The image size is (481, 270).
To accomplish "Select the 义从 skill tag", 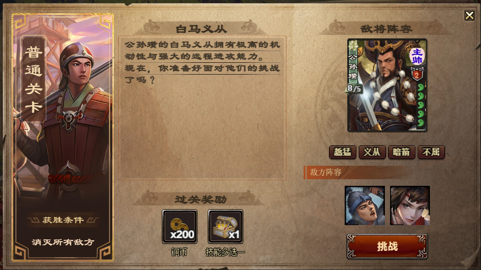I will pyautogui.click(x=372, y=152).
